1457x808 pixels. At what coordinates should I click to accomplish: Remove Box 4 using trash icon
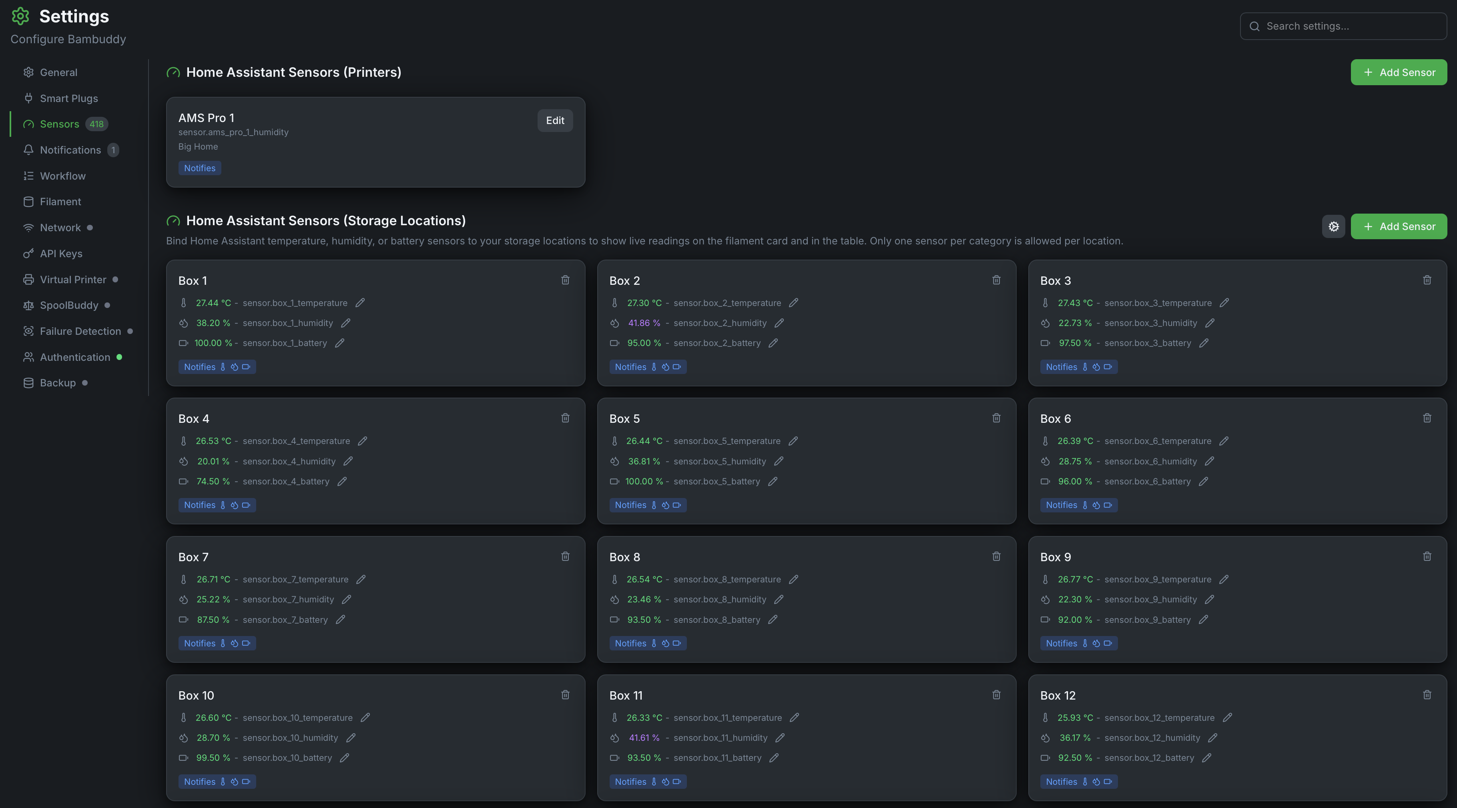pos(565,418)
